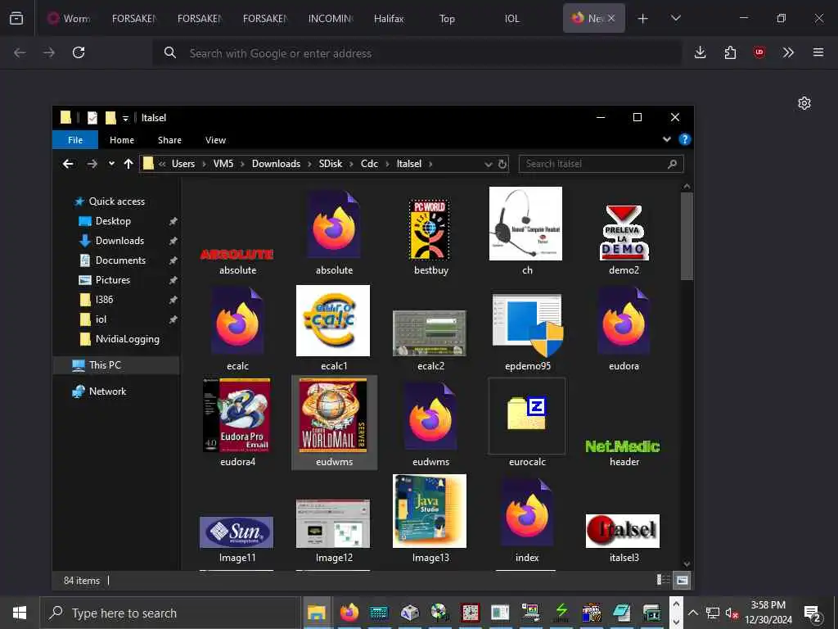Select the demo2 Preleva la Demo image

click(x=624, y=233)
